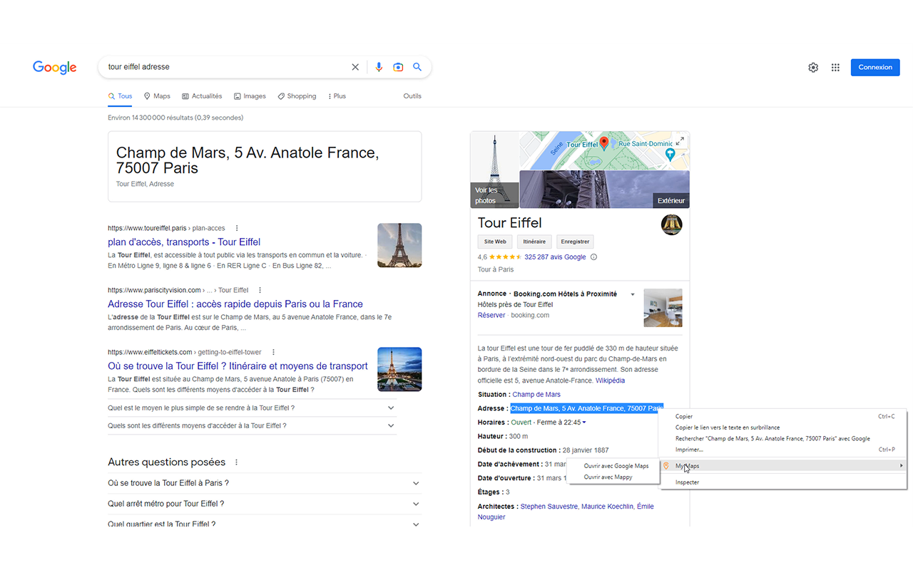
Task: Open the Annonce Booking.com dropdown arrow
Action: coord(632,294)
